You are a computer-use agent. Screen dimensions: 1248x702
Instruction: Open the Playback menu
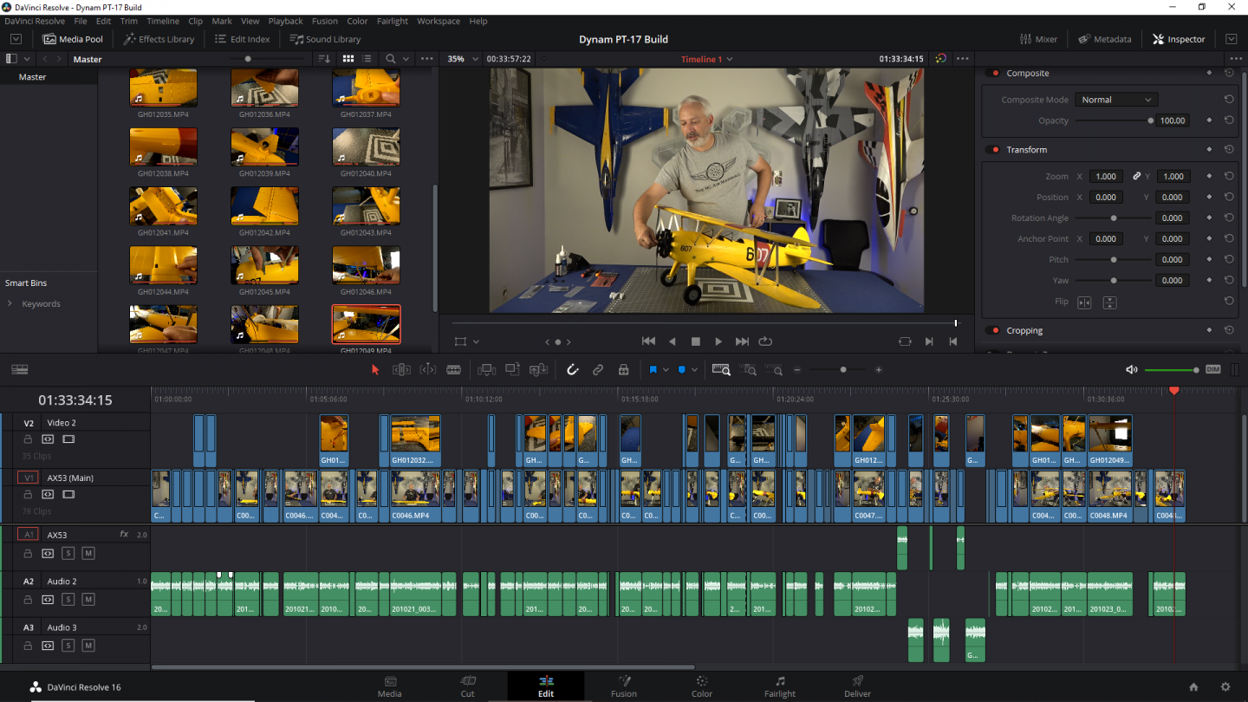click(x=285, y=21)
